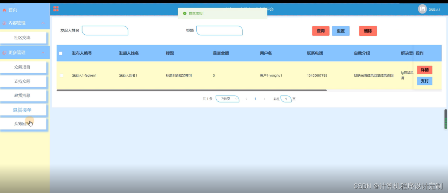Click the 悬赏金额 column header
Image resolution: width=448 pixels, height=193 pixels.
coord(221,53)
